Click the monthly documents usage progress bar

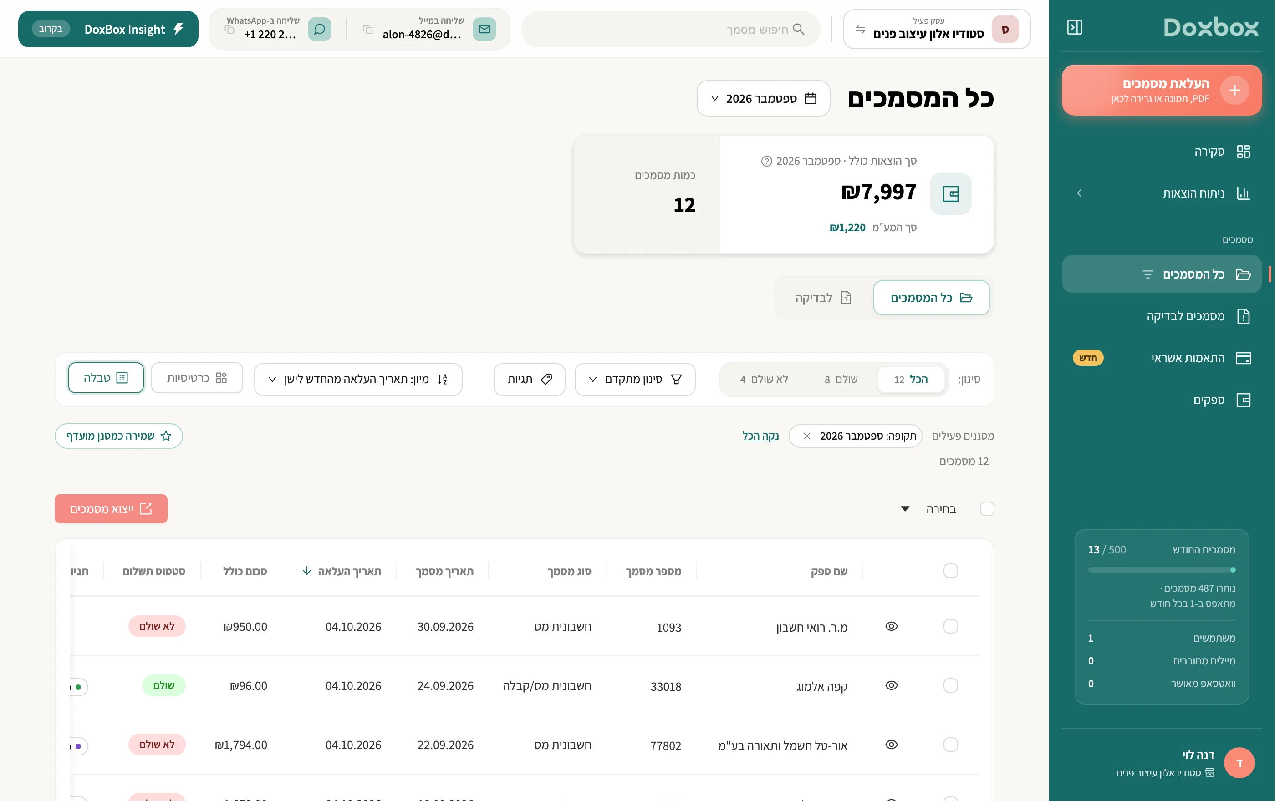1162,570
